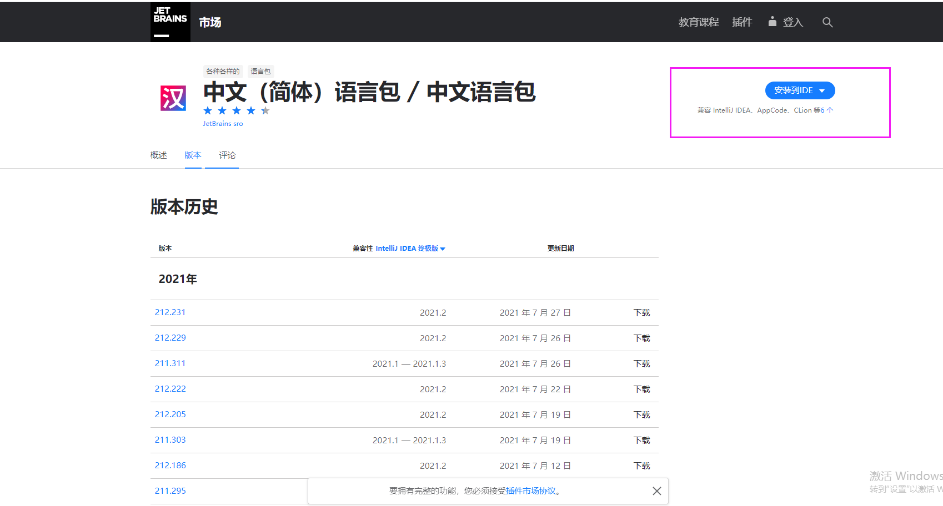The image size is (943, 506).
Task: Download version 212.229
Action: (642, 338)
